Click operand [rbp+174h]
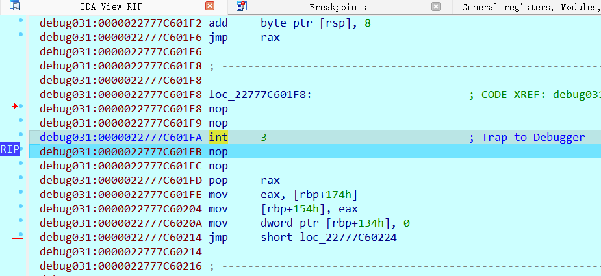The image size is (601, 276). point(326,195)
